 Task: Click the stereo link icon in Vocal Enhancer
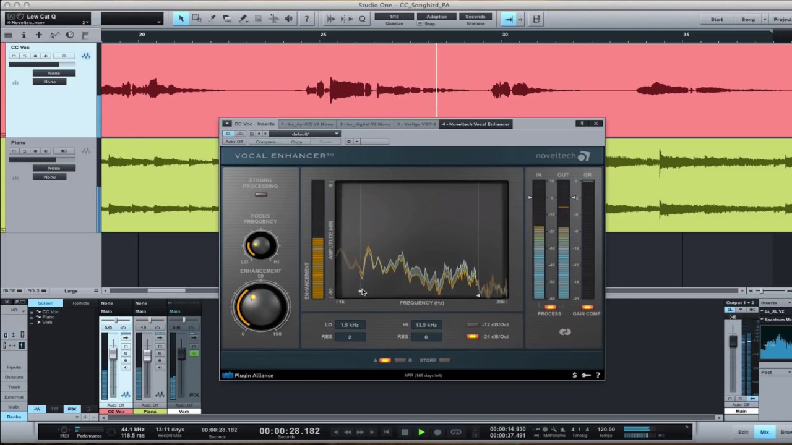click(x=565, y=332)
